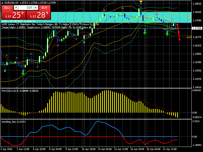Screen dimensions: 203x152
Task: Click the 1.15390 price scale label
Action: click(197, 62)
